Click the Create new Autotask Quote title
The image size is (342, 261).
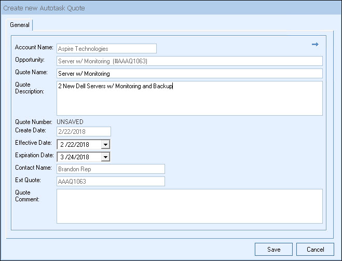(44, 8)
